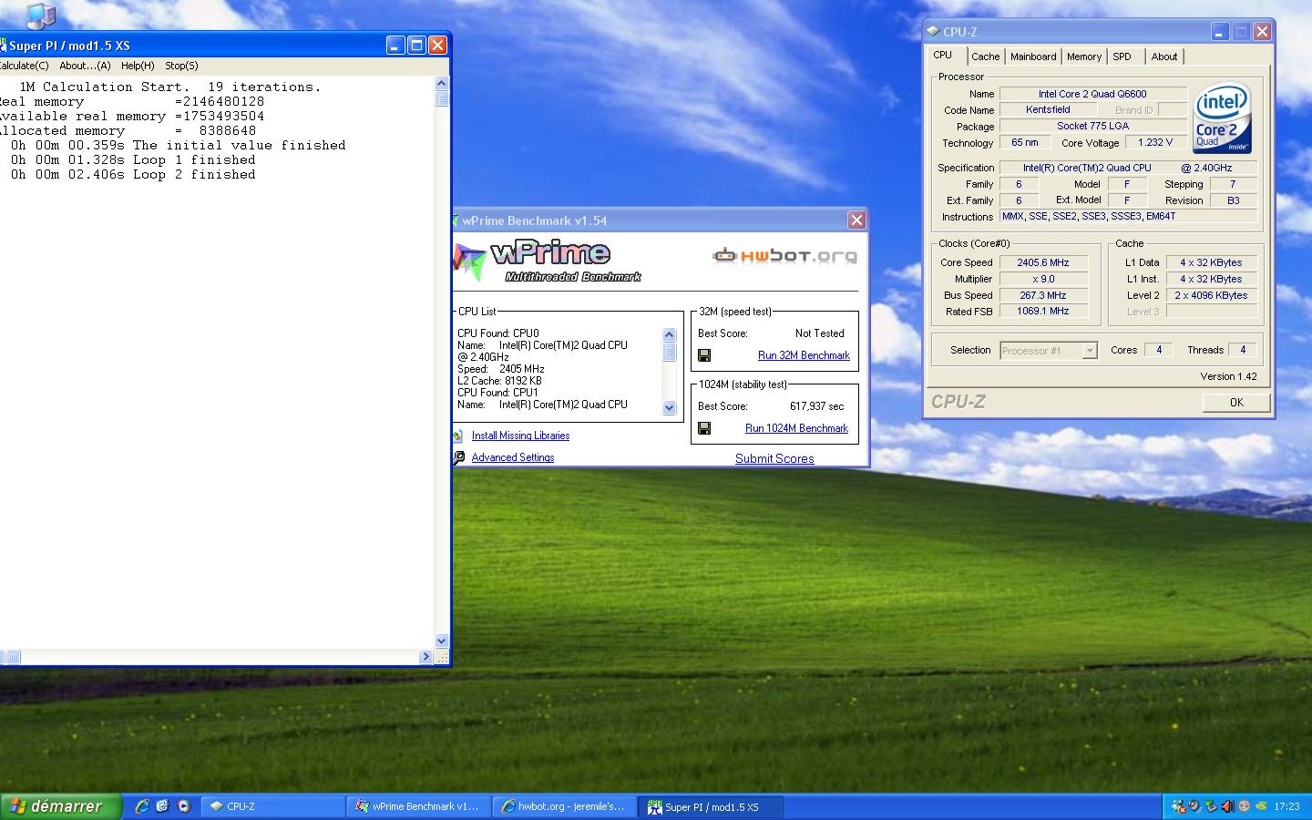Click the démarrer Start button

pyautogui.click(x=60, y=806)
